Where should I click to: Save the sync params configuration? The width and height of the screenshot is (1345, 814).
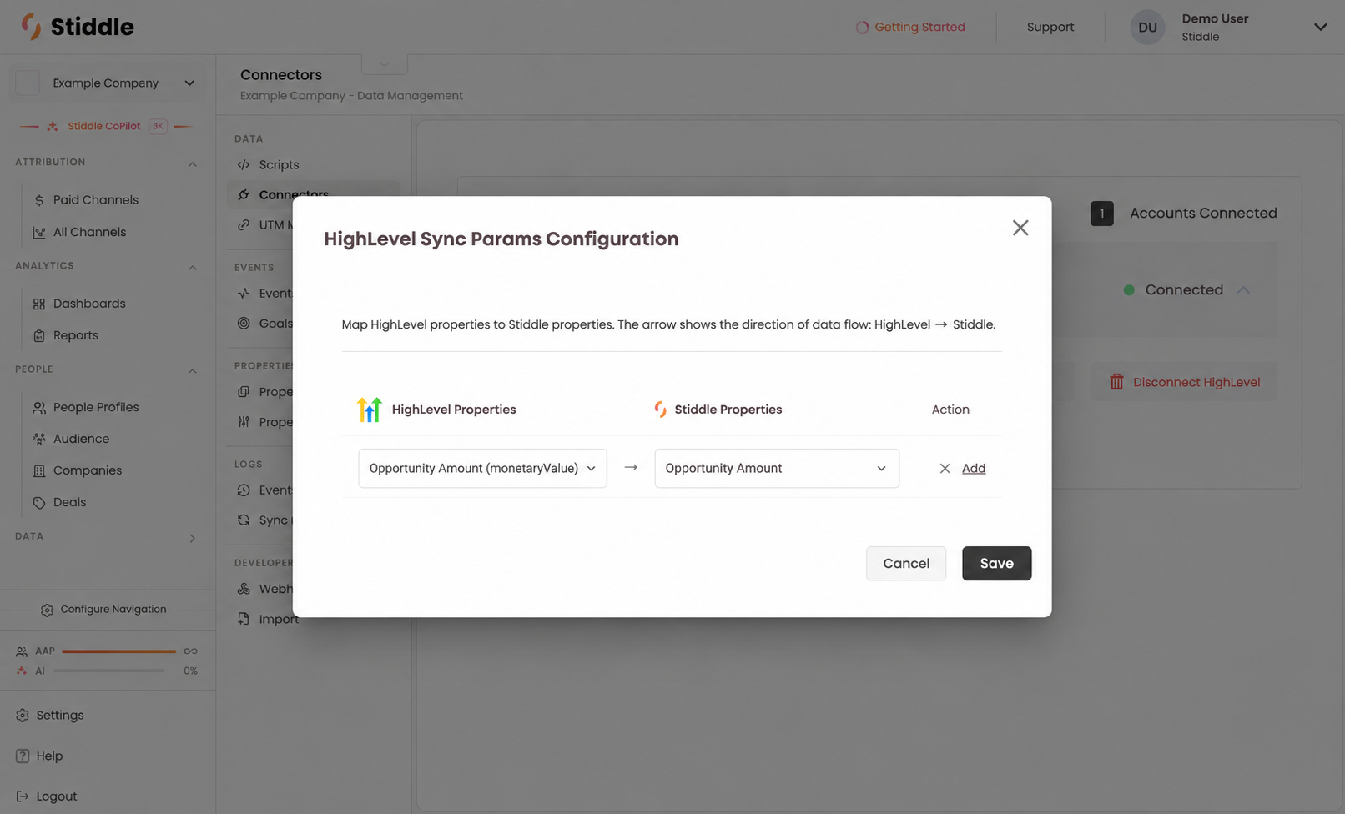pos(996,564)
